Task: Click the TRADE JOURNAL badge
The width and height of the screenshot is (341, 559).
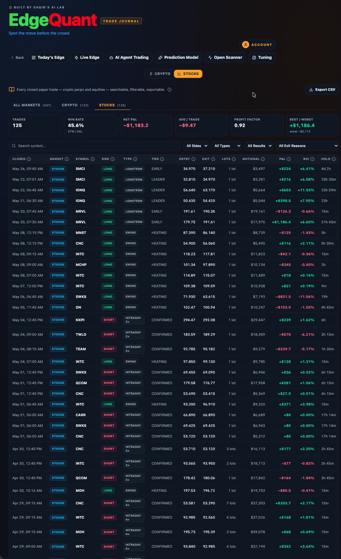Action: [121, 21]
